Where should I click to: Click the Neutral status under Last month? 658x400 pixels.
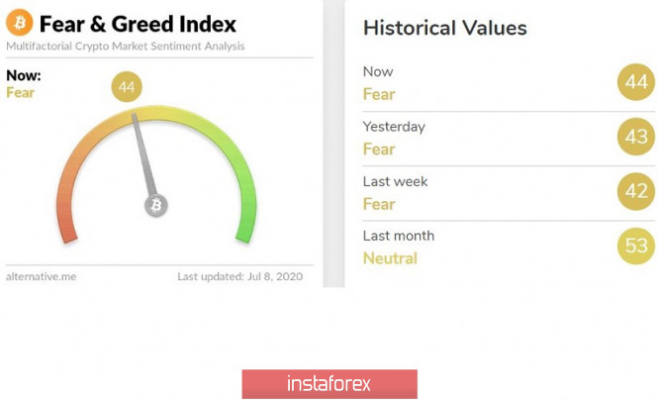pos(390,258)
